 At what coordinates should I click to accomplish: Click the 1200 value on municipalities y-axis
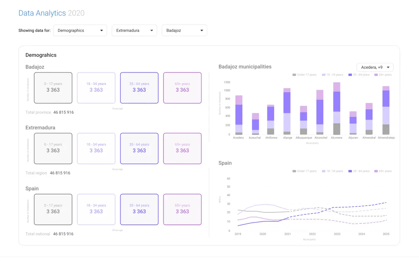coord(227,82)
